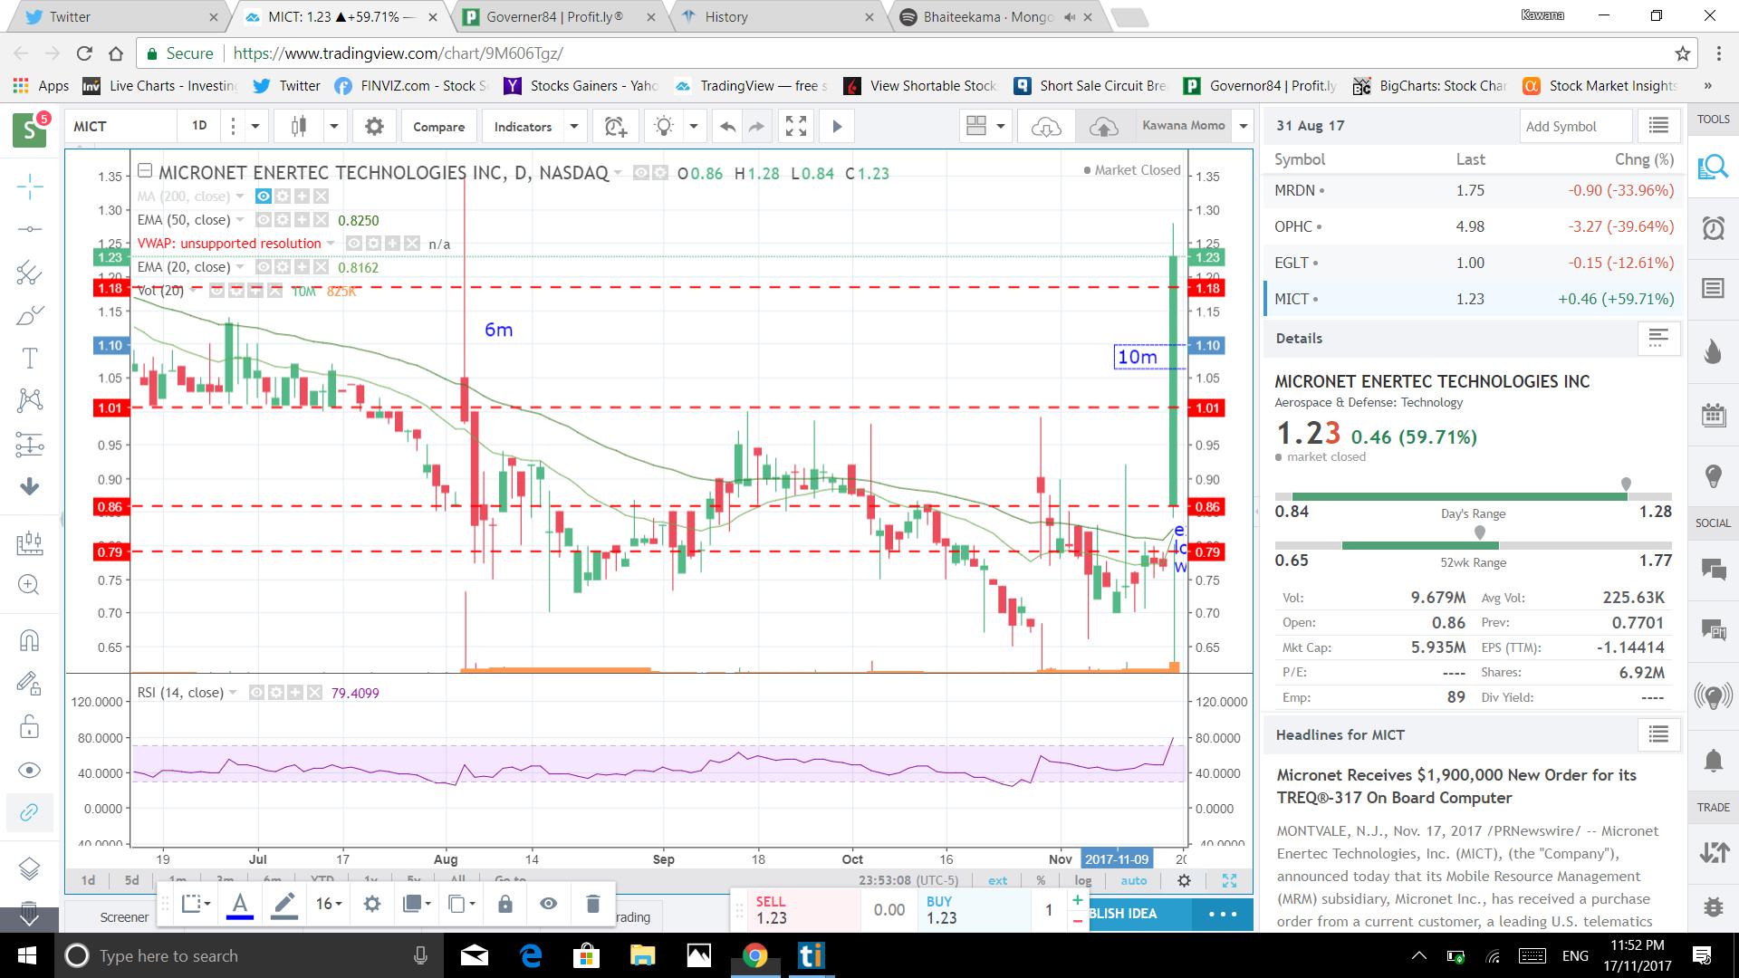Switch to the Governer84 Profit.ly browser tab
This screenshot has height=978, width=1739.
coord(553,16)
